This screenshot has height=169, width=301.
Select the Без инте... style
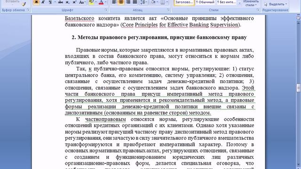tap(226, 2)
